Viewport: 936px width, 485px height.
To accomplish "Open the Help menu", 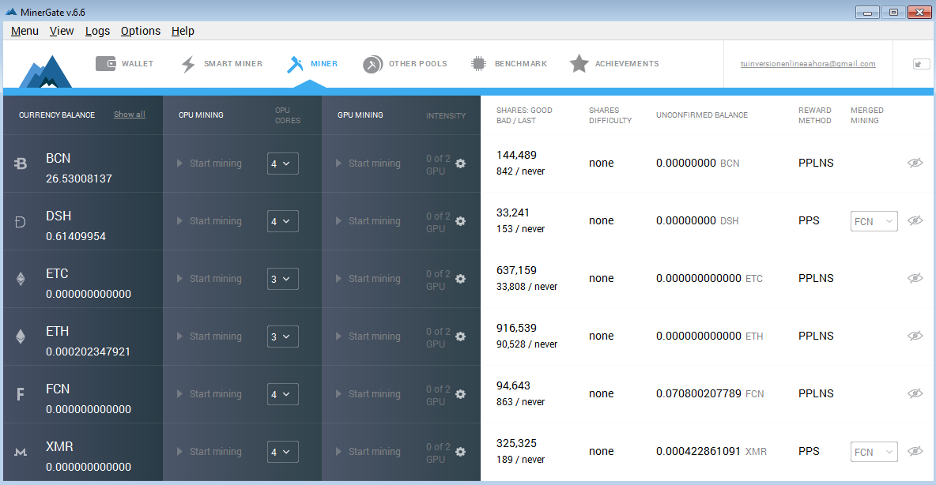I will pos(183,31).
